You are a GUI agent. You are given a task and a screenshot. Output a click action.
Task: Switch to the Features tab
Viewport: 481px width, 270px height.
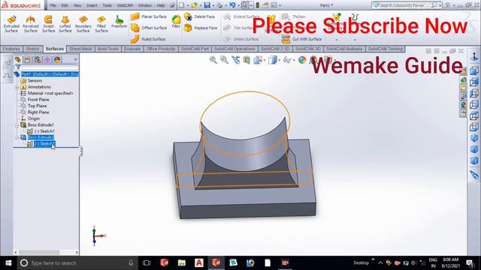click(x=12, y=49)
